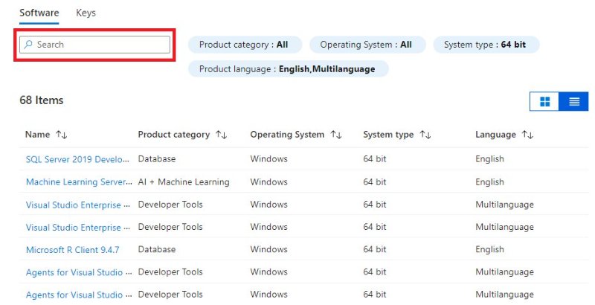Select the Software tab

tap(39, 13)
